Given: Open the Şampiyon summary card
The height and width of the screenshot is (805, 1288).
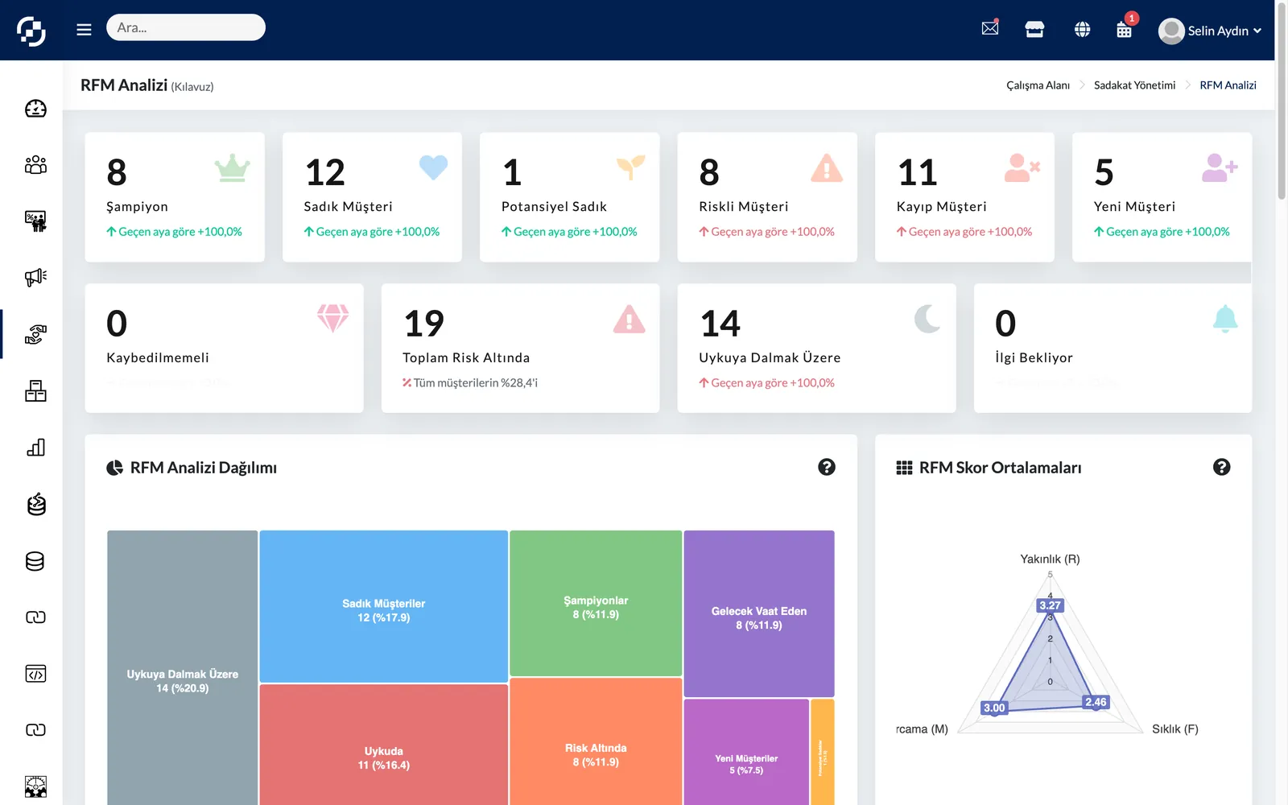Looking at the screenshot, I should tap(175, 197).
